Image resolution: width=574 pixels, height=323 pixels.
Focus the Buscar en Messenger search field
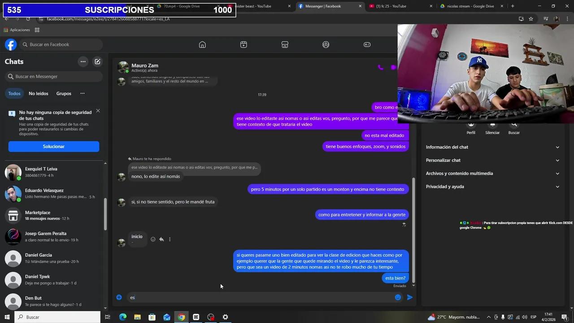point(54,76)
